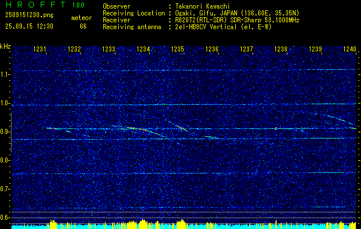The height and width of the screenshot is (229, 361).
Task: Click the observer name Takanori Kawachi
Action: pos(202,6)
